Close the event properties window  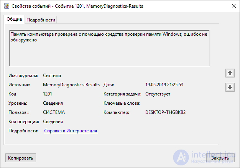[x=234, y=6]
